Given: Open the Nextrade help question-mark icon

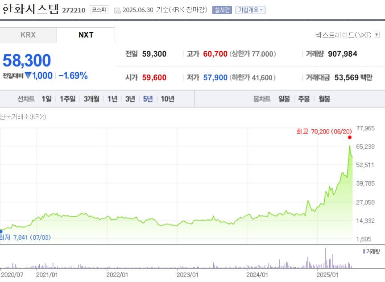Looking at the screenshot, I should coord(377,35).
